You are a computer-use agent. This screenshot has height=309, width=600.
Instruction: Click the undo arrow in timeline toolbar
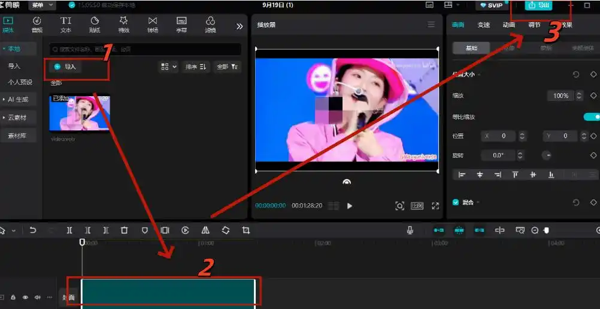(33, 230)
